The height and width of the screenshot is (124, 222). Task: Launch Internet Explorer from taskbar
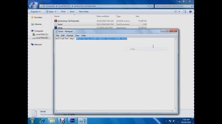(42, 121)
